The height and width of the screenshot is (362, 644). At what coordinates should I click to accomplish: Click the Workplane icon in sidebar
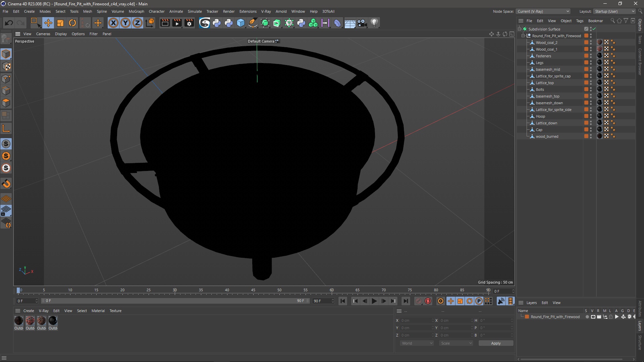(6, 199)
